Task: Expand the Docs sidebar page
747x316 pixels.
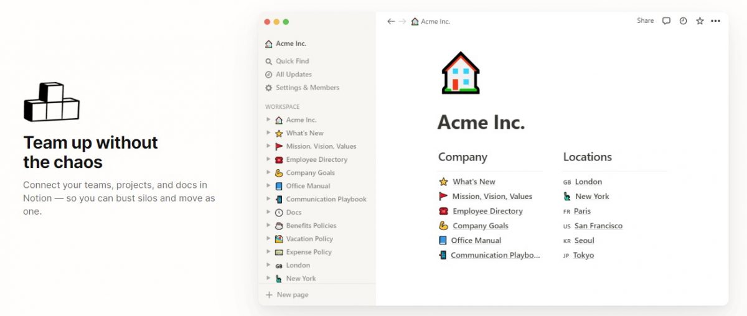Action: tap(268, 212)
